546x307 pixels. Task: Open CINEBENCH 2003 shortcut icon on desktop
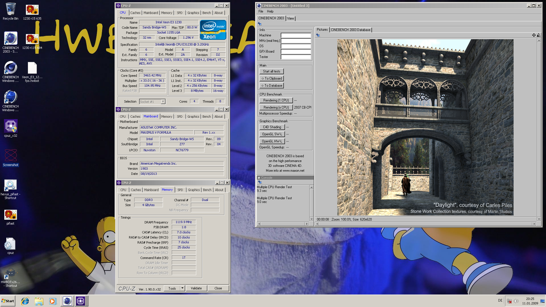[11, 42]
